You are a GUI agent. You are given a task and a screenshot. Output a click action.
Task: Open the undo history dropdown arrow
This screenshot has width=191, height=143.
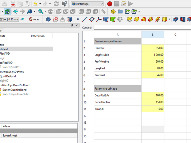(x=40, y=4)
